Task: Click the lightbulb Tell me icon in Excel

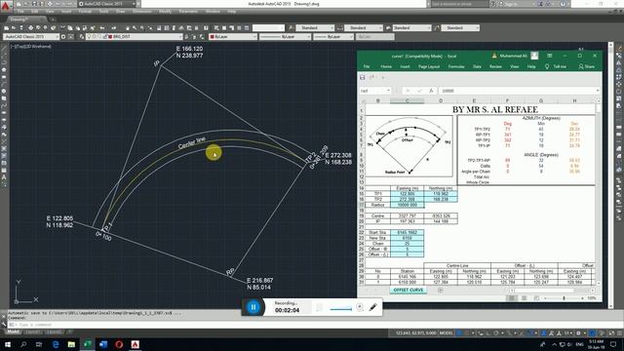Action: [x=547, y=66]
